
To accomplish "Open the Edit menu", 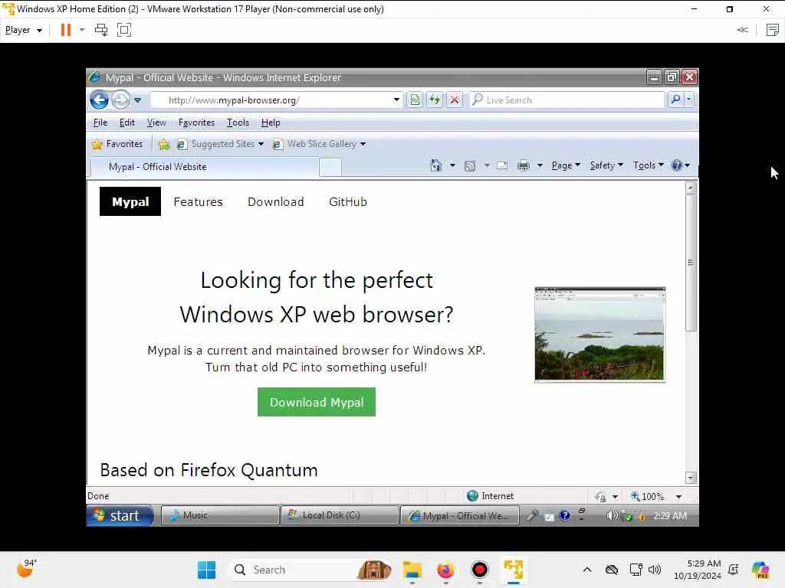I will point(126,122).
